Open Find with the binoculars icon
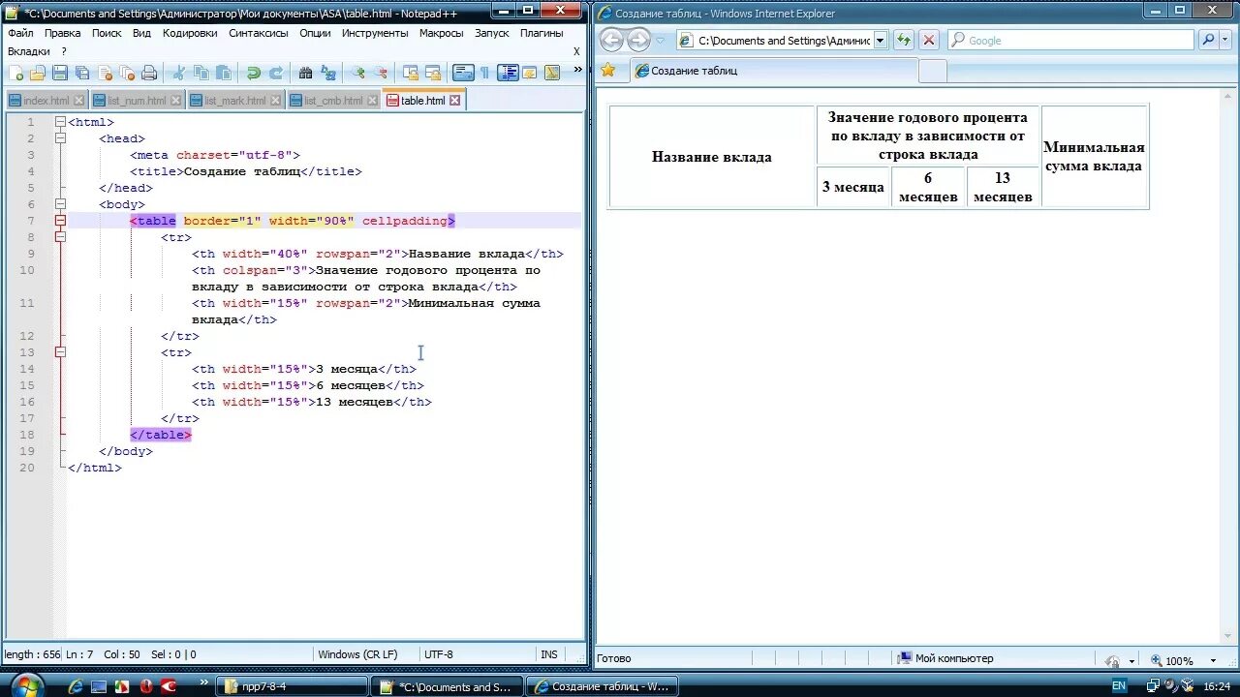Viewport: 1240px width, 697px height. tap(306, 73)
